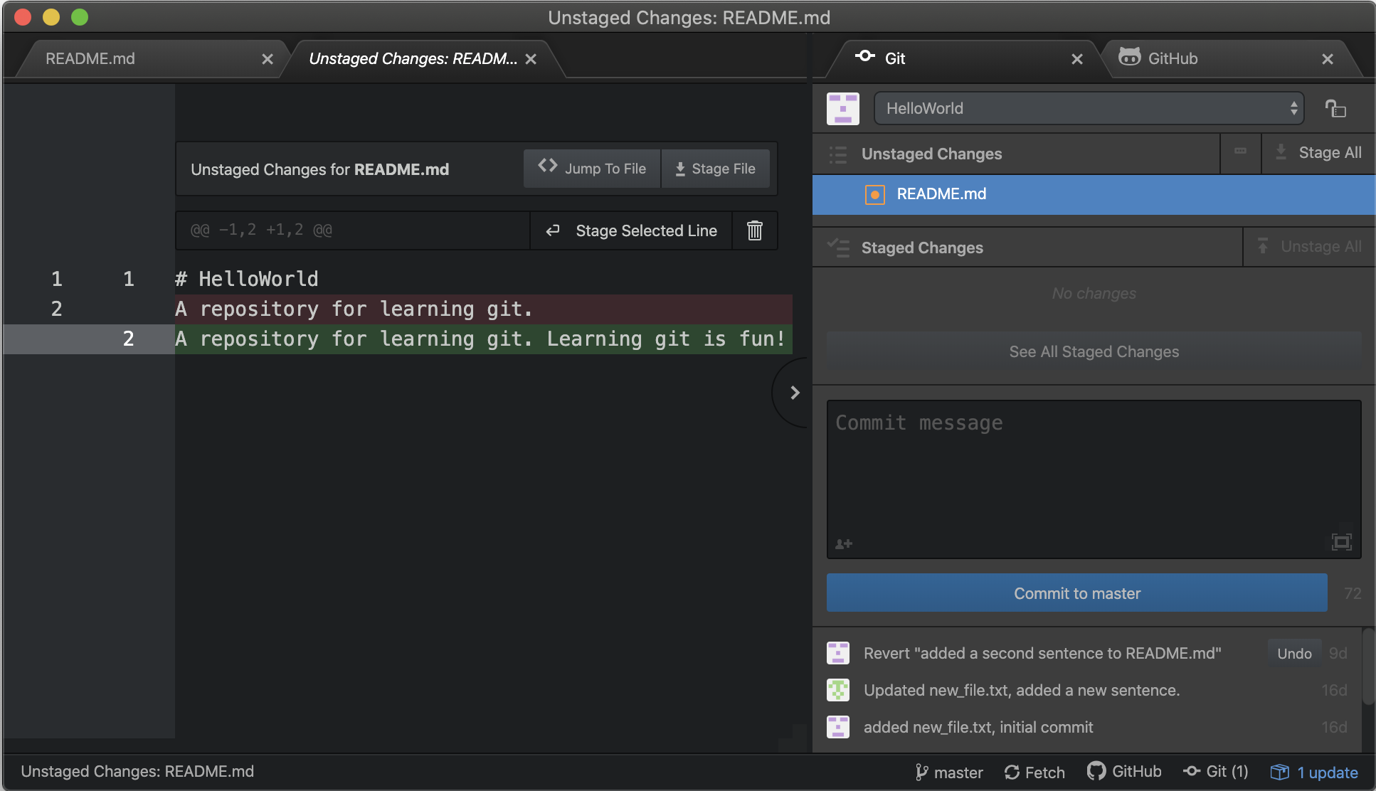Switch to the README.md editor tab

pos(90,59)
